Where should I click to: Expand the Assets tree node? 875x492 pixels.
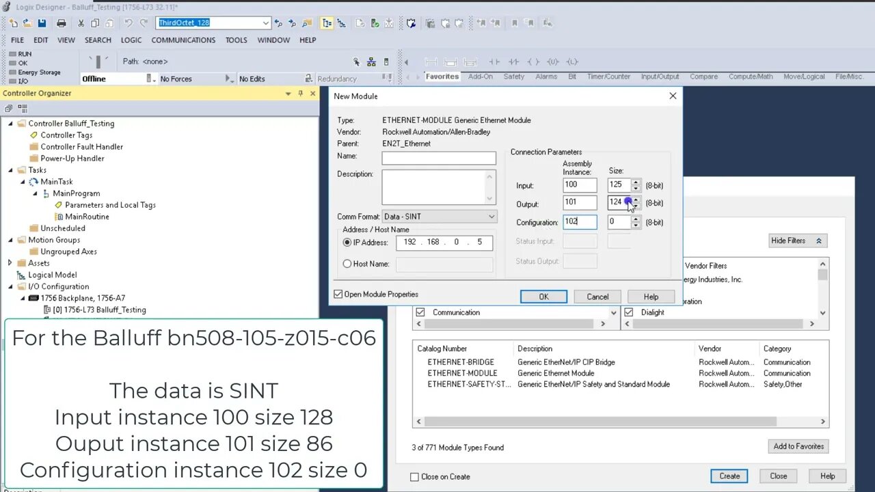[10, 263]
